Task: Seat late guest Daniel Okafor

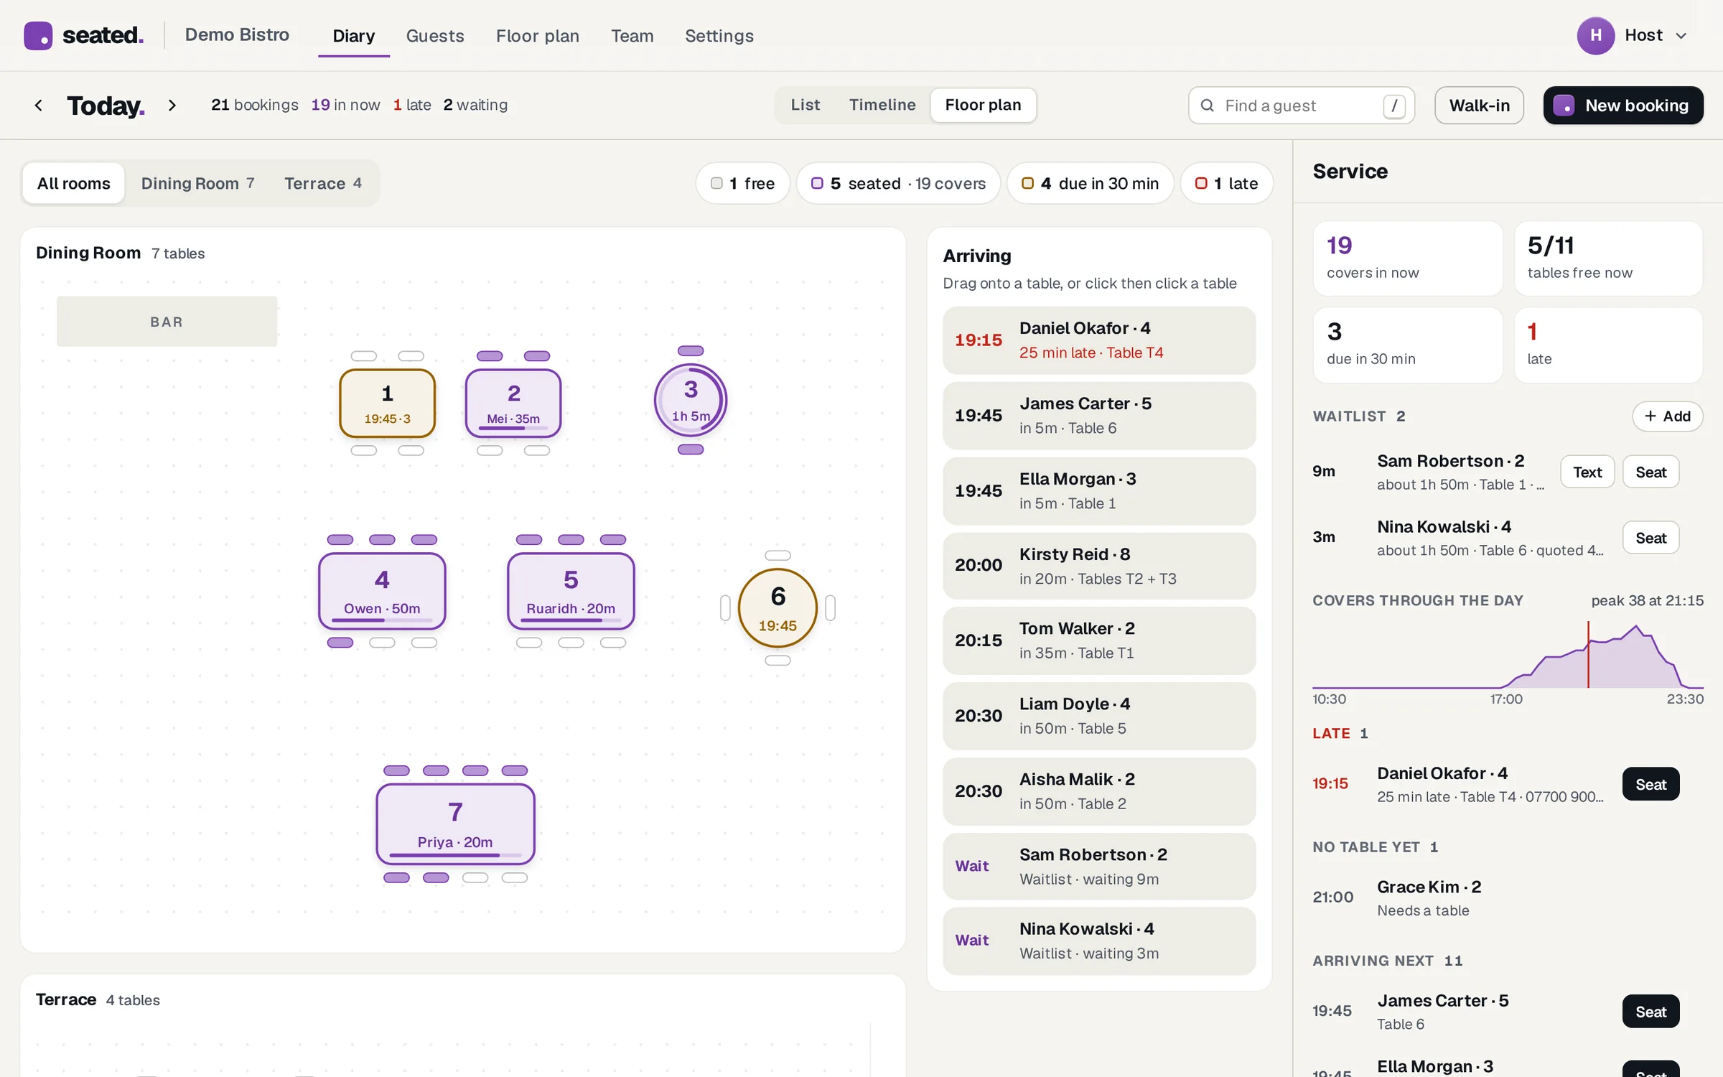Action: (1650, 784)
